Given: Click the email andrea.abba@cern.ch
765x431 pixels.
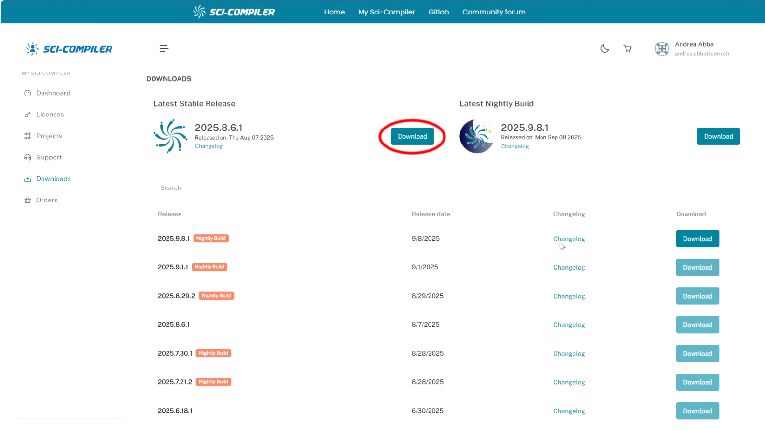Looking at the screenshot, I should (702, 54).
